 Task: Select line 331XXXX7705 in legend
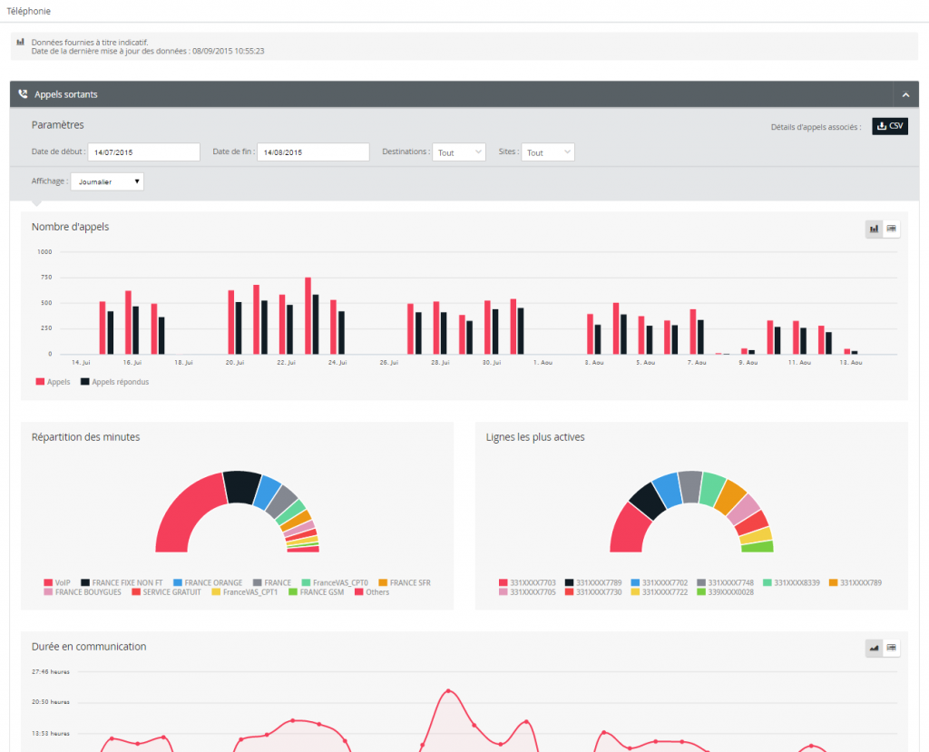(x=527, y=592)
